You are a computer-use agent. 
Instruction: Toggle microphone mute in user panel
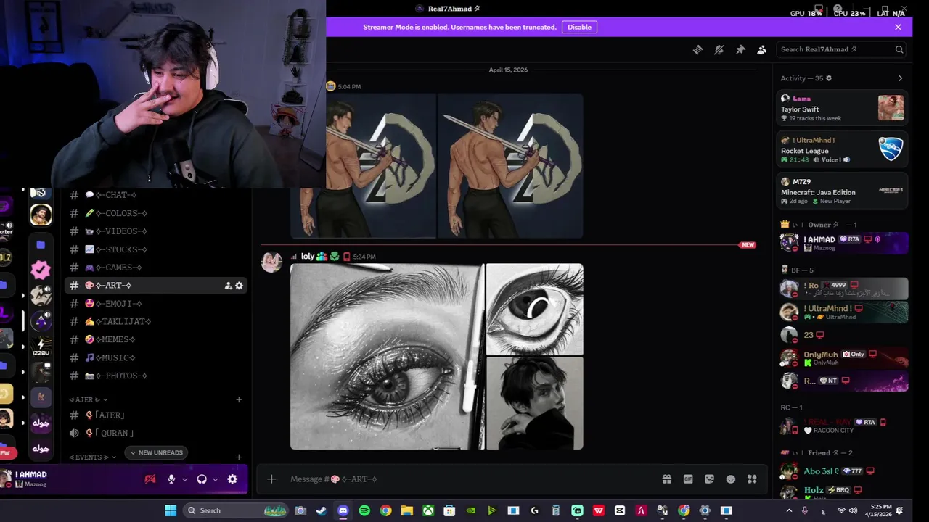[x=171, y=479]
